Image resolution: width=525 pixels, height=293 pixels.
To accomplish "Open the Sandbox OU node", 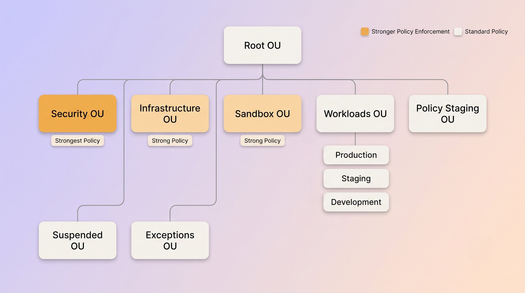I will 262,113.
